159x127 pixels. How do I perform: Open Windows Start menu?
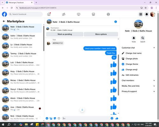3,124
